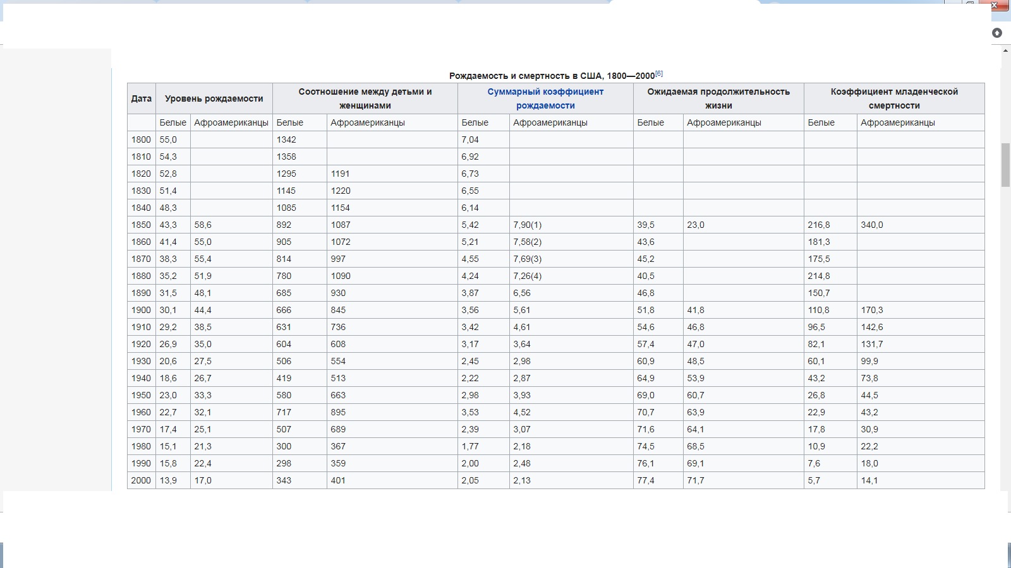Screen dimensions: 1011x568
Task: Open footnote reference [6] in table caption
Action: coord(659,74)
